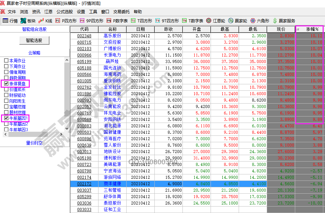Select the 奥洋健康 highlighted row
Image resolution: width=325 pixels, height=213 pixels.
click(x=112, y=184)
